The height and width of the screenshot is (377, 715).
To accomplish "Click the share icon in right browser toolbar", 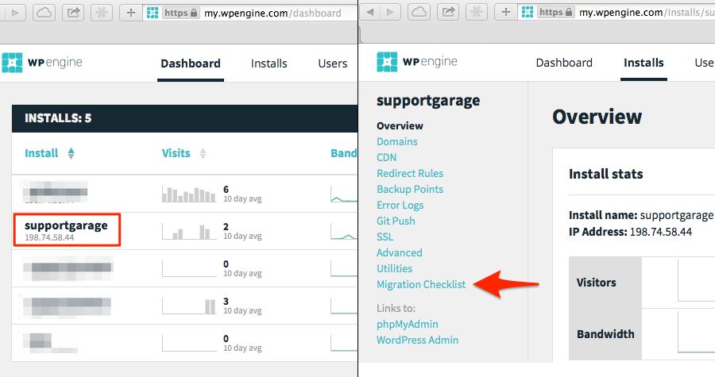I will [448, 12].
